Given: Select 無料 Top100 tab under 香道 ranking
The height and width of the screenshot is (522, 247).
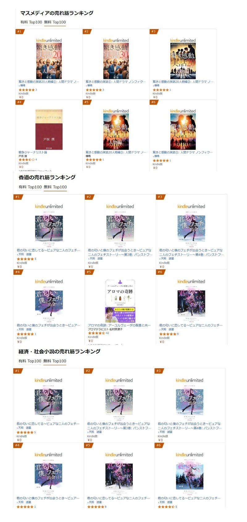Looking at the screenshot, I should [x=55, y=187].
